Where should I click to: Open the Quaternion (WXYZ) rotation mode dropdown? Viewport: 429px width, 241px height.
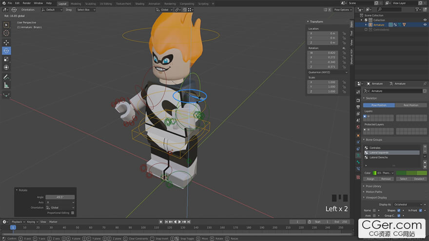tap(328, 73)
